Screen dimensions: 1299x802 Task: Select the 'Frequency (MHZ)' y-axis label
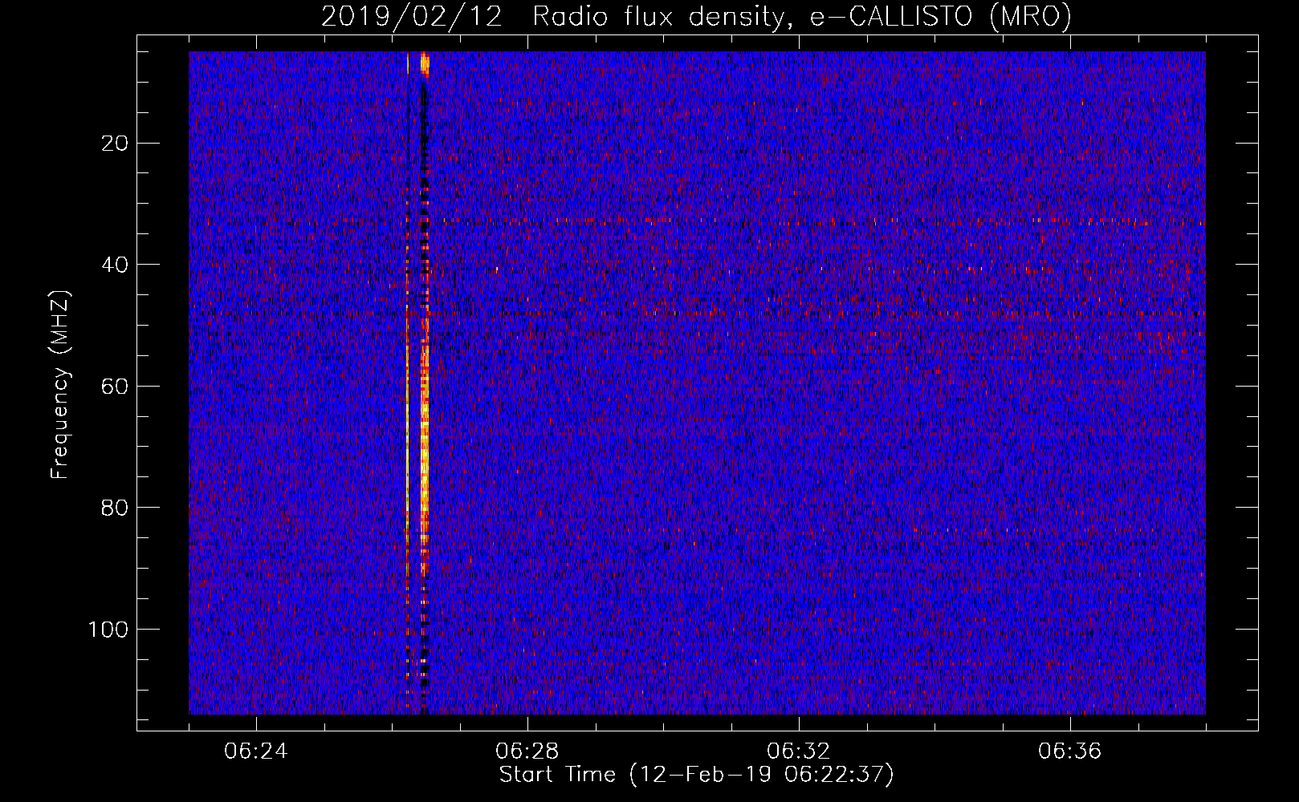click(60, 385)
